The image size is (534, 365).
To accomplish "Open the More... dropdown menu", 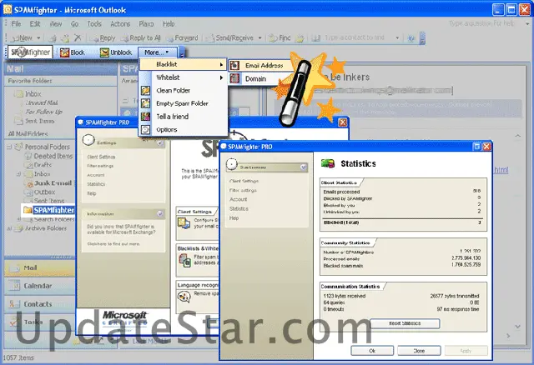I will (158, 52).
